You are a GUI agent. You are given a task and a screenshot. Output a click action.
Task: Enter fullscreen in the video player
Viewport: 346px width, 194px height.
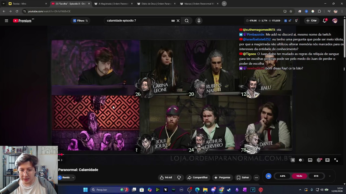click(336, 160)
